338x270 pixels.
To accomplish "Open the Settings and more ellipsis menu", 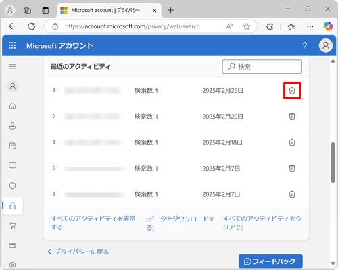I will tap(310, 26).
